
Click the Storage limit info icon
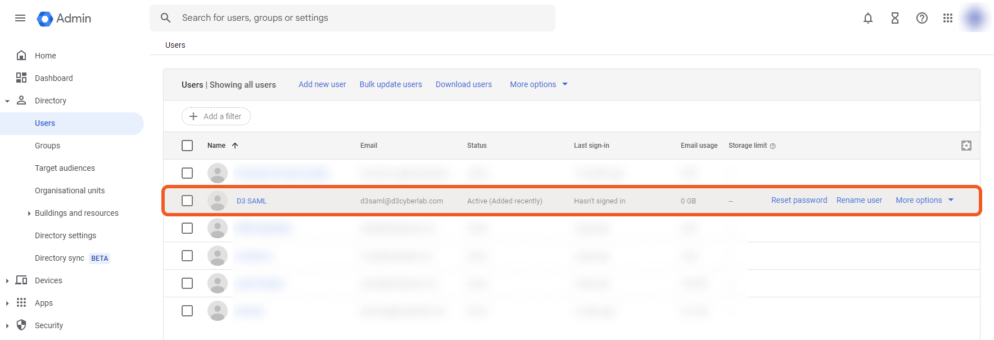773,146
